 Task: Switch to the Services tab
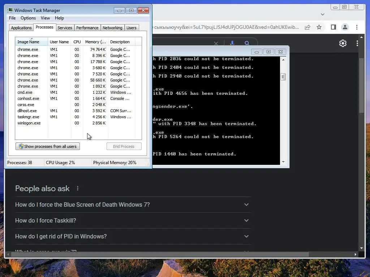[x=65, y=28]
